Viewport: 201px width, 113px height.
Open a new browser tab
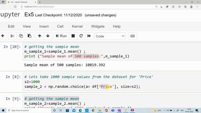point(40,2)
